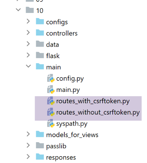Select the controllers folder label

pyautogui.click(x=62, y=33)
